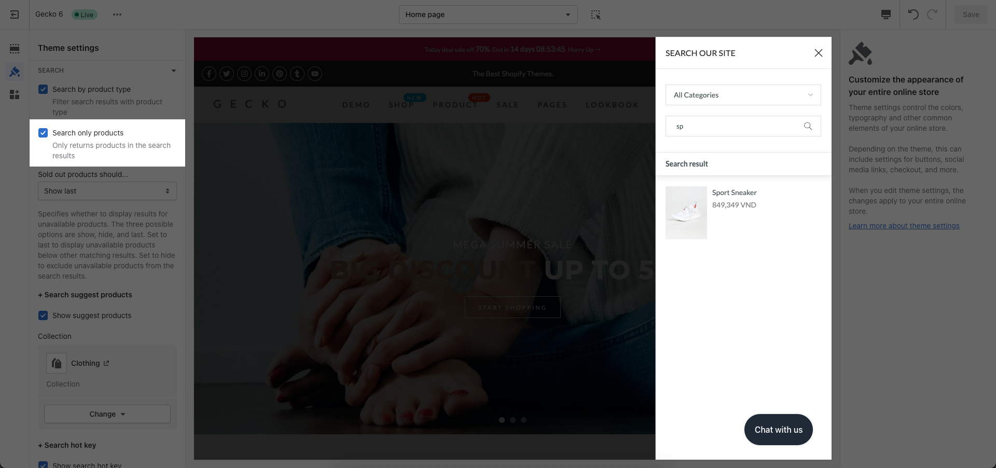Viewport: 996px width, 468px height.
Task: Close the Search Our Site drawer
Action: pos(819,53)
